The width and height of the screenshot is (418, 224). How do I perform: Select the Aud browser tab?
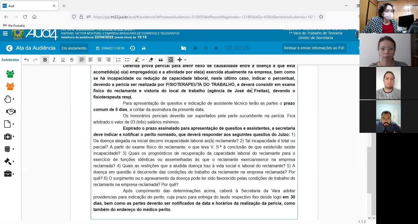click(x=29, y=6)
